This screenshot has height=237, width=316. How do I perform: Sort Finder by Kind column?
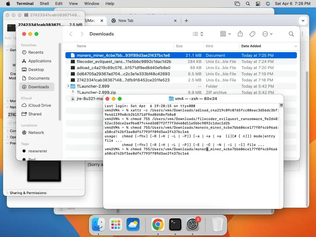point(209,46)
